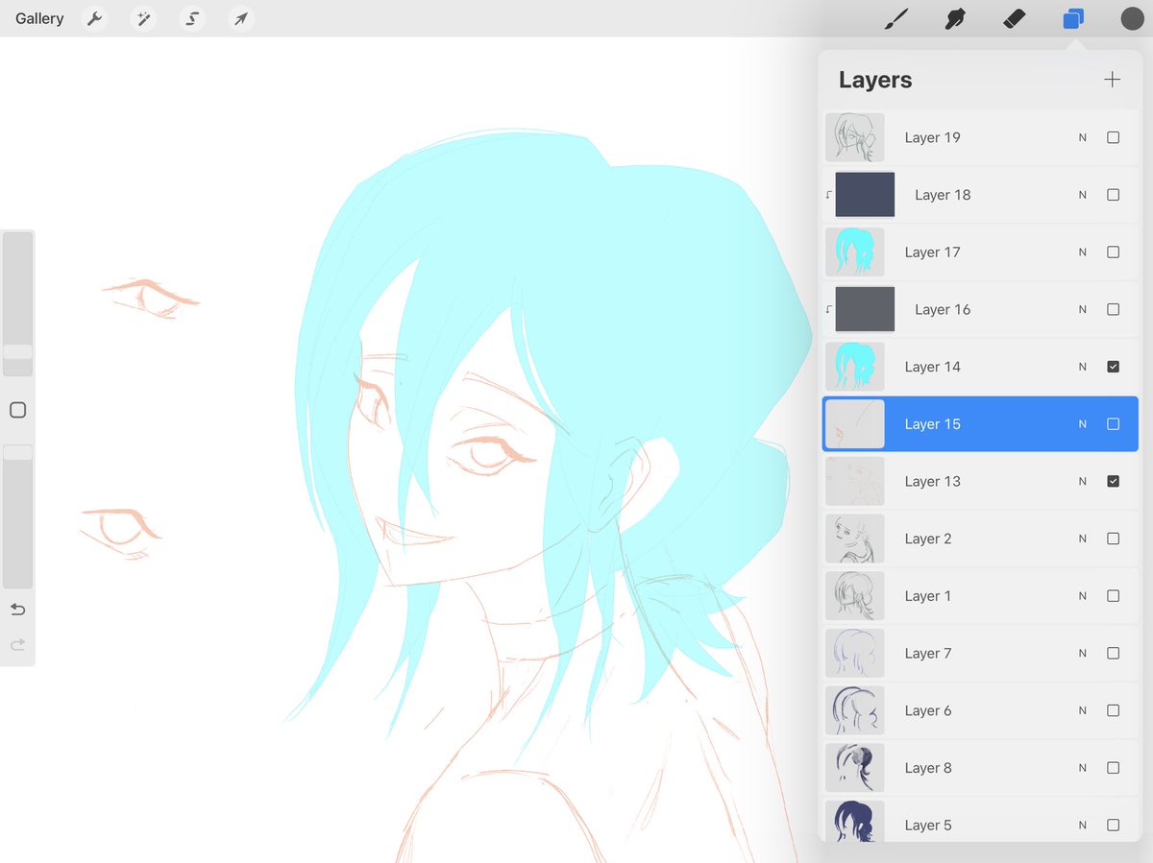Select the 'Layer 6' name

[928, 710]
